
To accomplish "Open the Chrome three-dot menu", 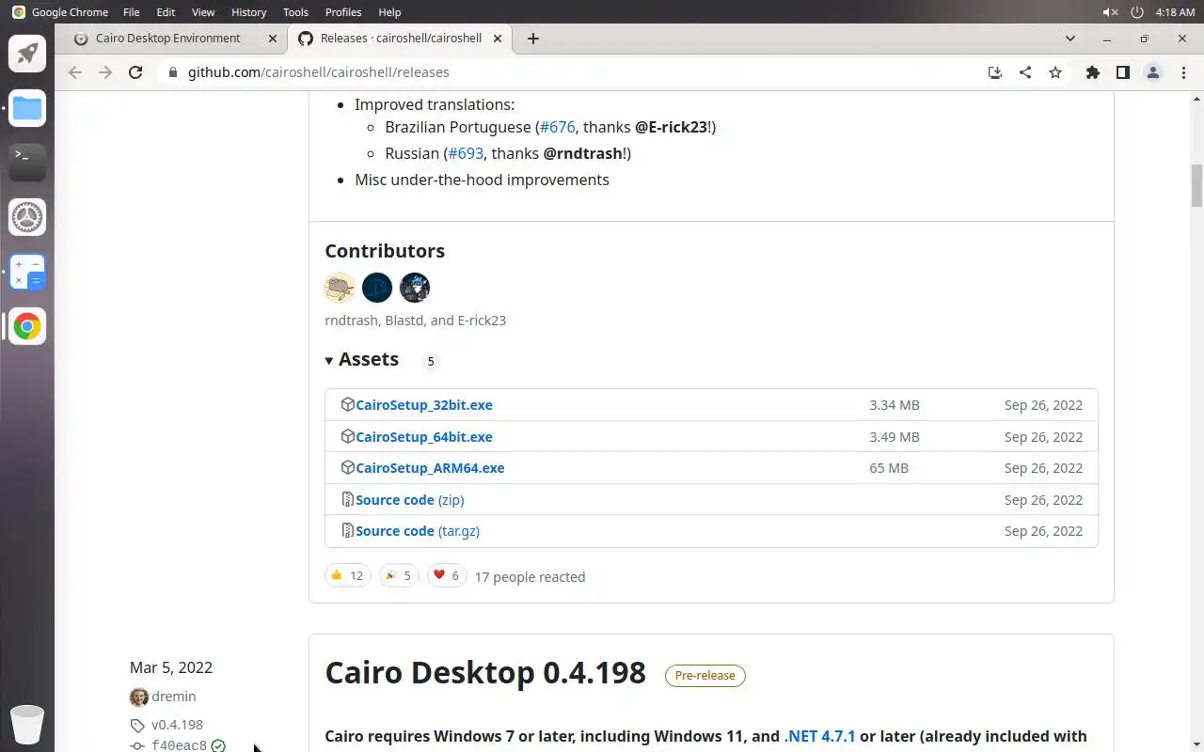I will (x=1183, y=72).
